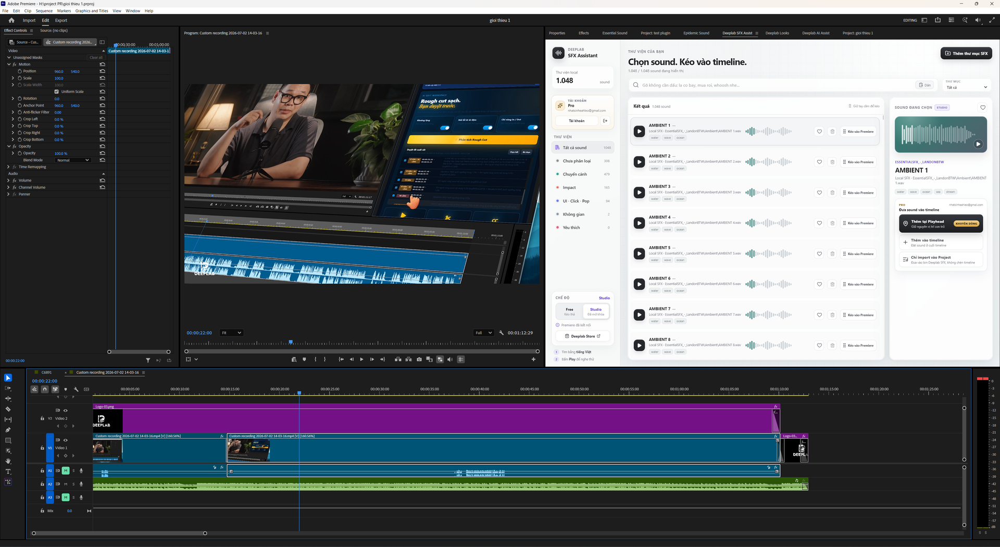Click Program monitor wrench settings icon
Image resolution: width=1000 pixels, height=547 pixels.
(501, 333)
